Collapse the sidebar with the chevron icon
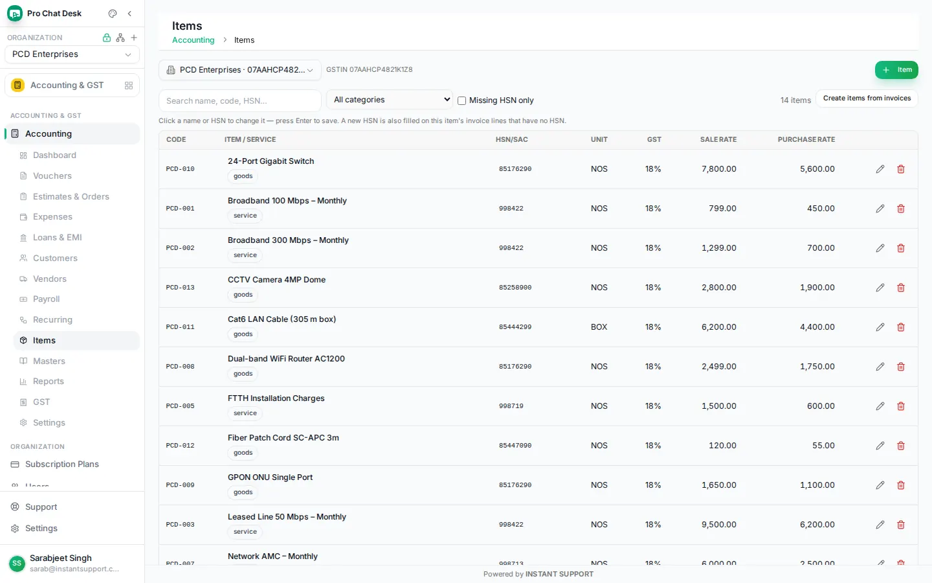The image size is (932, 583). [x=129, y=14]
